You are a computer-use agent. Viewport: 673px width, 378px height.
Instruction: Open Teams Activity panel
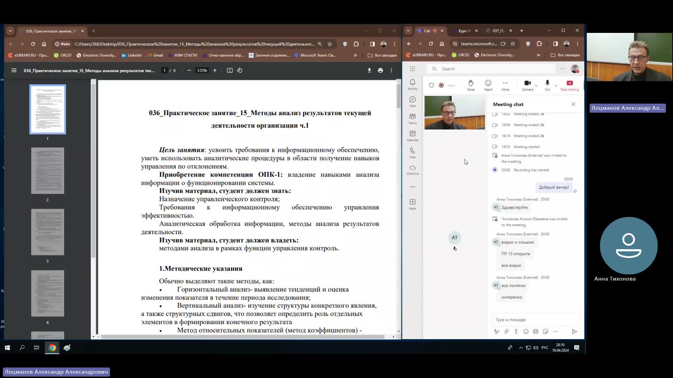[413, 84]
